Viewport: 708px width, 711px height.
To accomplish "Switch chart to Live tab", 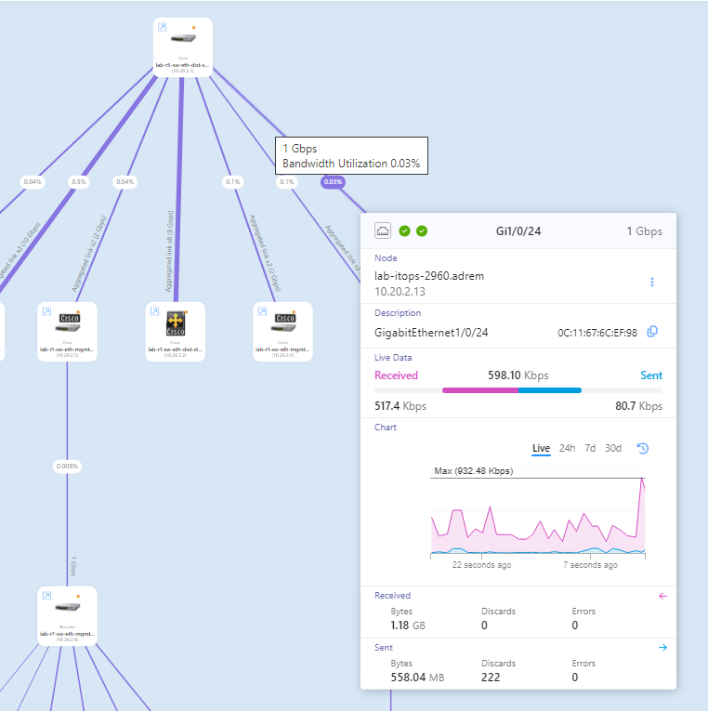I will point(541,448).
